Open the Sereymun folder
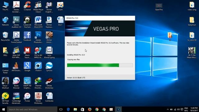The image size is (199, 112). [x=192, y=21]
